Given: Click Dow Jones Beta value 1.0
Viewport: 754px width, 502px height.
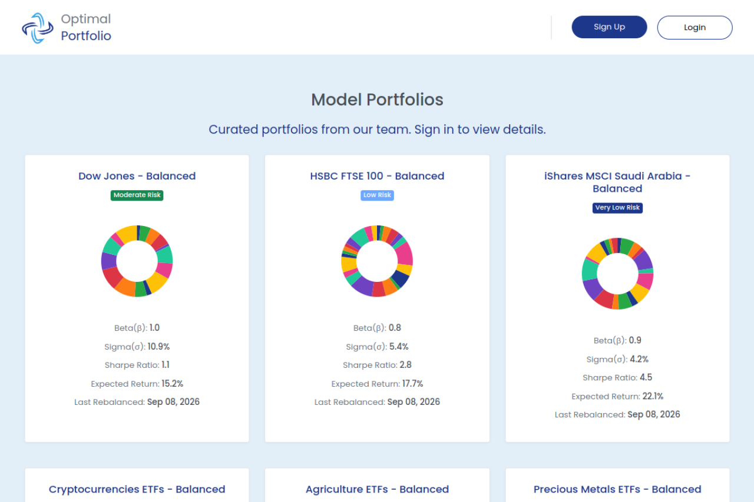Looking at the screenshot, I should click(154, 328).
